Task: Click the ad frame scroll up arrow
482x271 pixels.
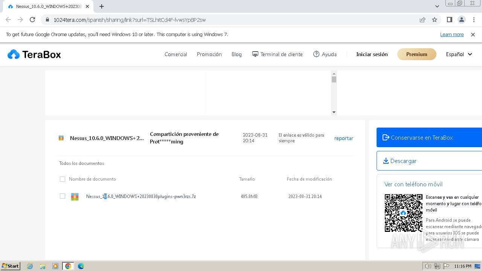Action: pyautogui.click(x=334, y=73)
